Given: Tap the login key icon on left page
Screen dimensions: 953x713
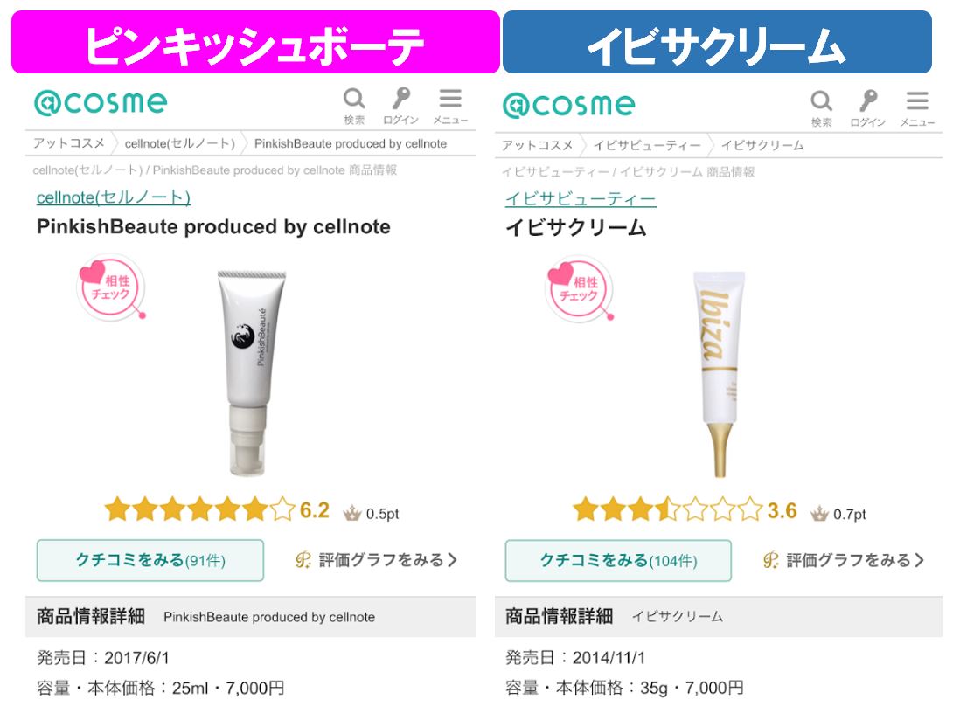Looking at the screenshot, I should [400, 107].
